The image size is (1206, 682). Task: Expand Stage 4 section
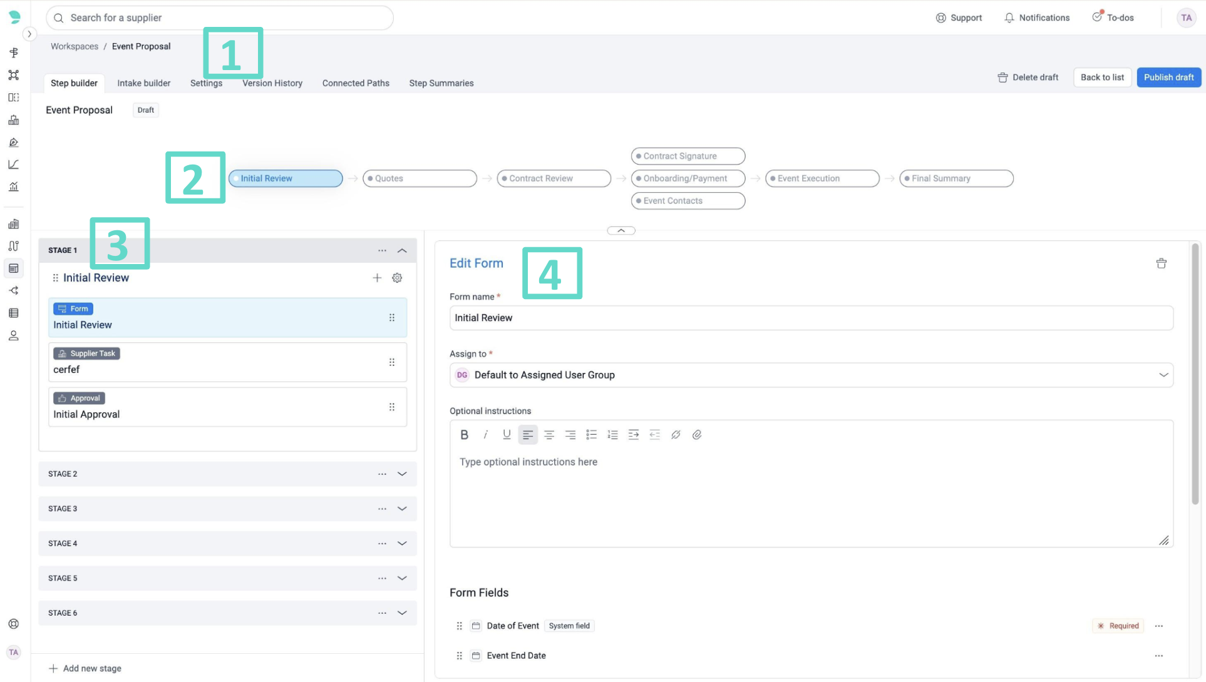click(402, 544)
